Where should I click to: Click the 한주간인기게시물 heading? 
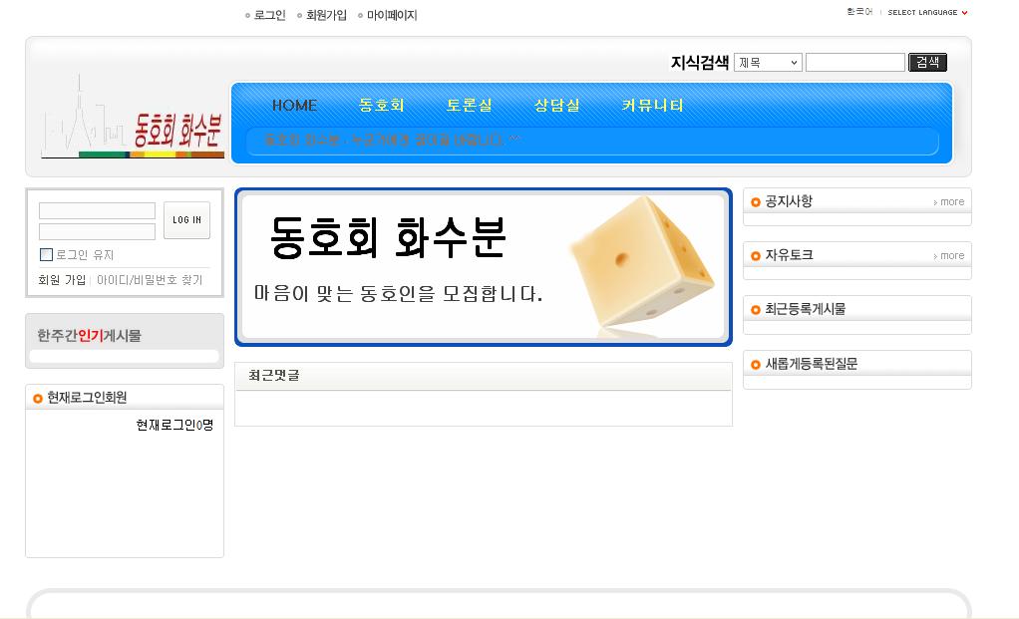pos(89,336)
